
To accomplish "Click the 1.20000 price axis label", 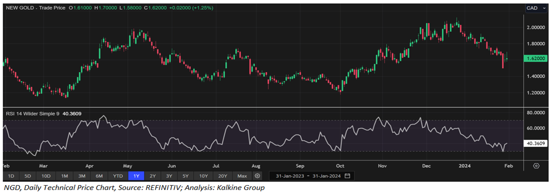I will pos(535,93).
